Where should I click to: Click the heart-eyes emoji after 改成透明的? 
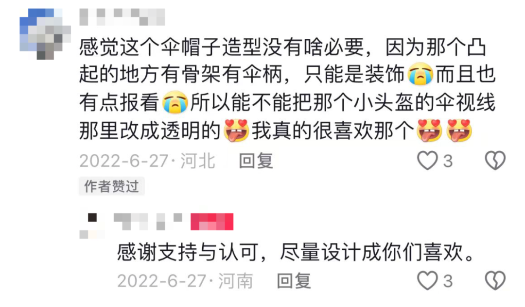(236, 130)
